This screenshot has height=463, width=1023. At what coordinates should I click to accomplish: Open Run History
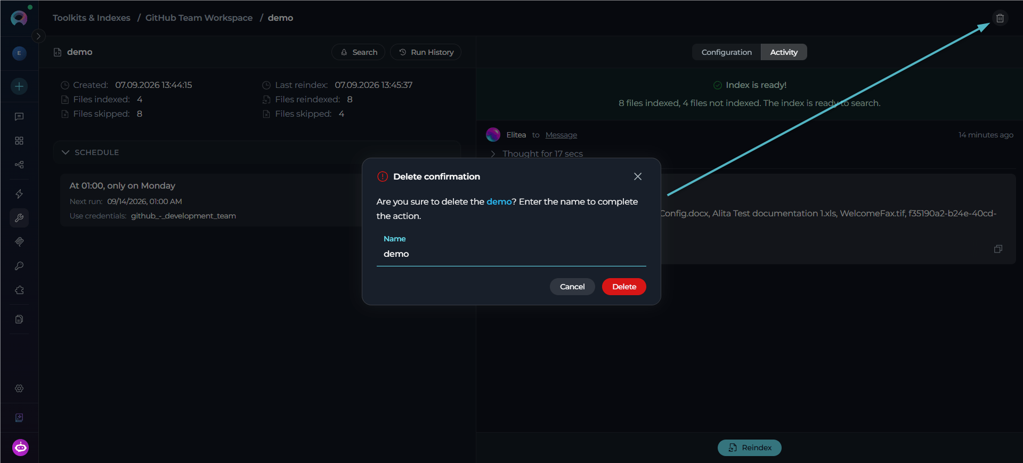[x=426, y=52]
